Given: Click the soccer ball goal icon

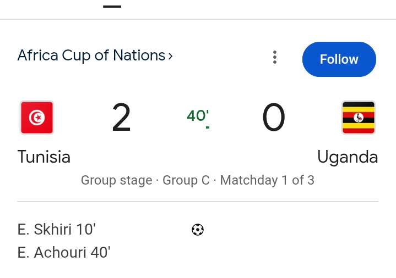Looking at the screenshot, I should [x=198, y=230].
